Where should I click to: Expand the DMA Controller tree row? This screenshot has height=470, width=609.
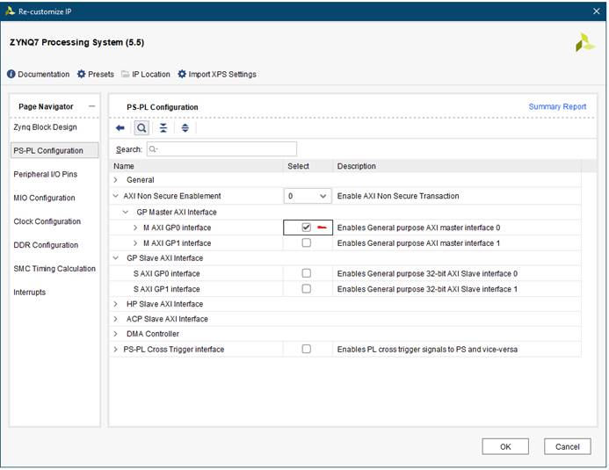(x=116, y=334)
